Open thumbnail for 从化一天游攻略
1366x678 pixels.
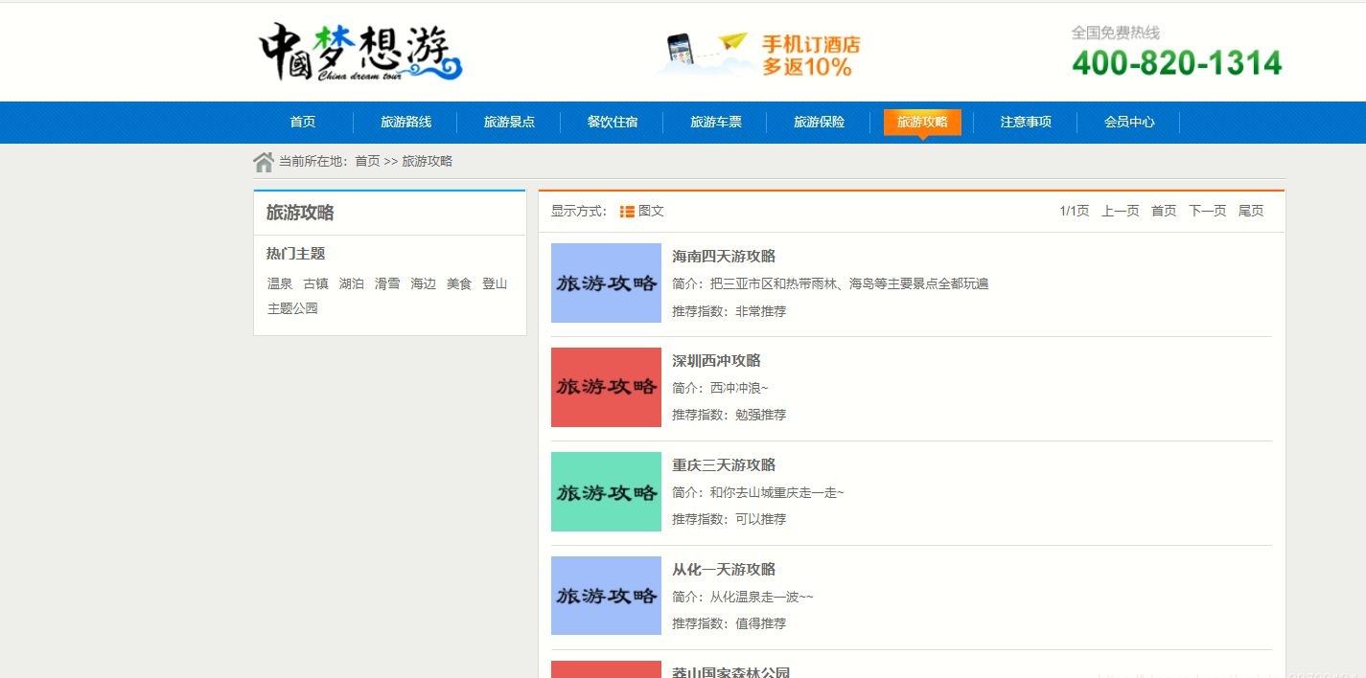[x=606, y=596]
